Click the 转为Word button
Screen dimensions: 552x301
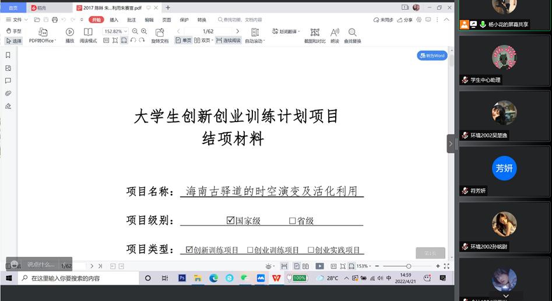click(x=432, y=55)
